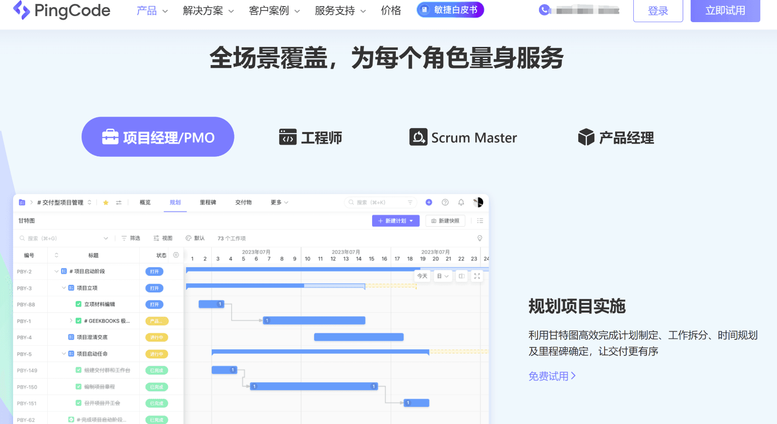This screenshot has width=777, height=424.
Task: Open the help question mark icon
Action: tap(445, 202)
